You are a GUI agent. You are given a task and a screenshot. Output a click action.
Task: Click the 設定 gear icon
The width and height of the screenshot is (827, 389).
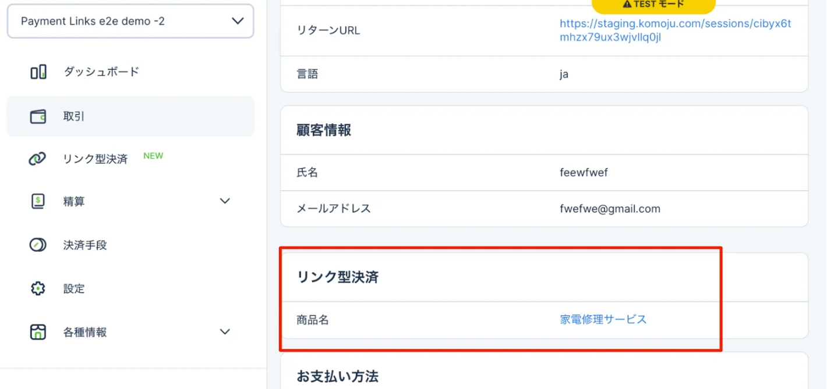[x=38, y=288]
